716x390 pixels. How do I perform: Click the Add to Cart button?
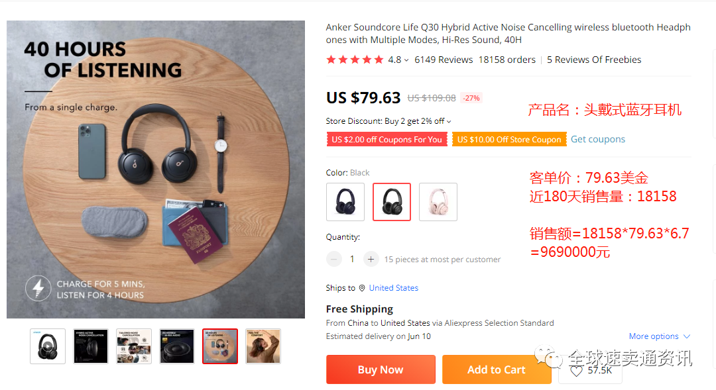(497, 369)
